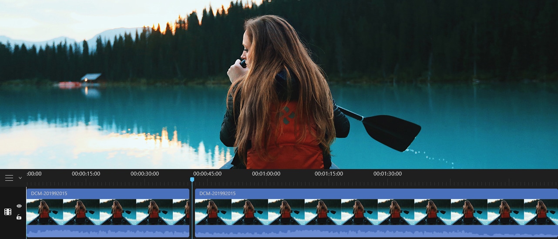558x239 pixels.
Task: Select the first clip's thumbnail strip
Action: 108,212
